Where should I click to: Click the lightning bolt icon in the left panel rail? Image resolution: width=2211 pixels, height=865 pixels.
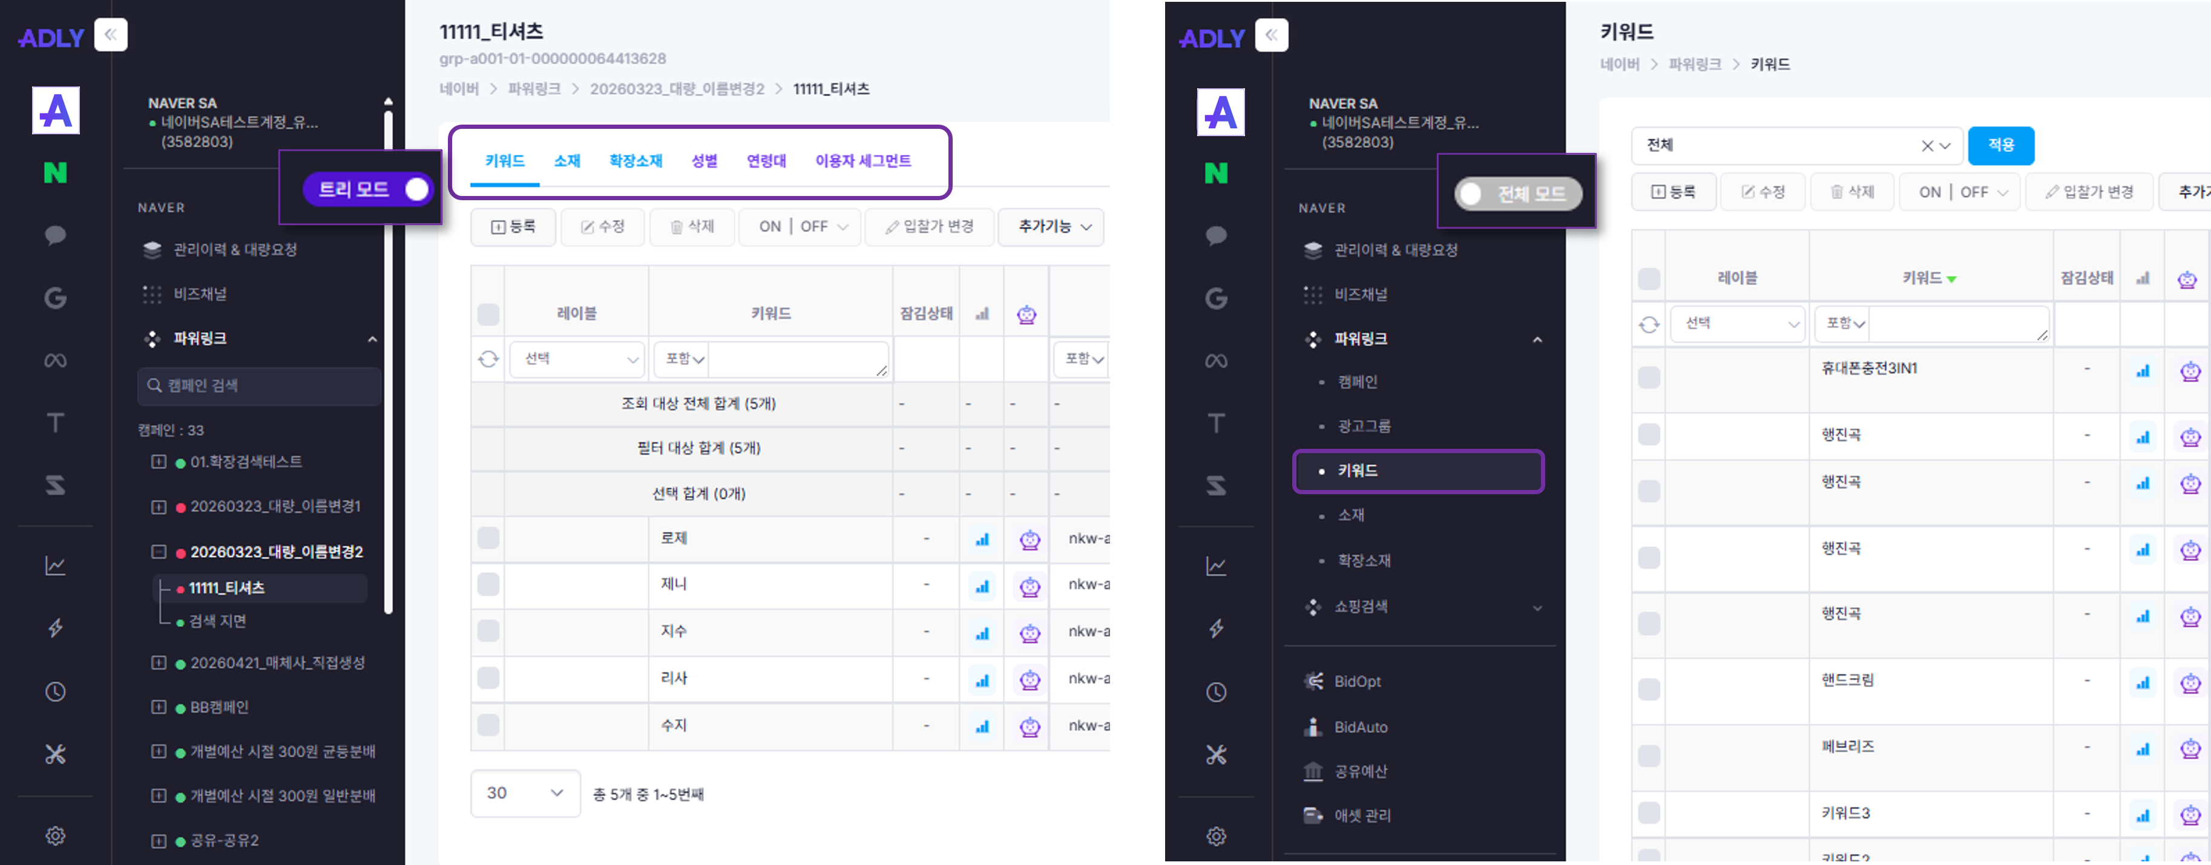(56, 628)
